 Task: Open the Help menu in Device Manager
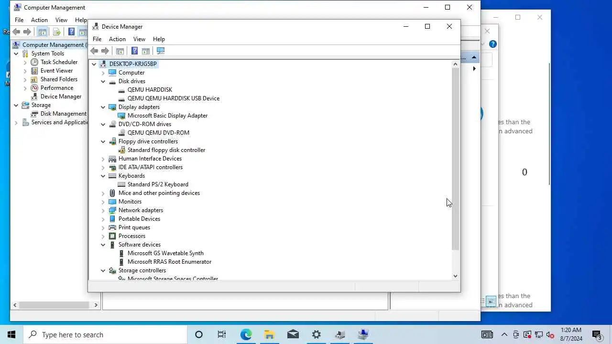coord(159,39)
